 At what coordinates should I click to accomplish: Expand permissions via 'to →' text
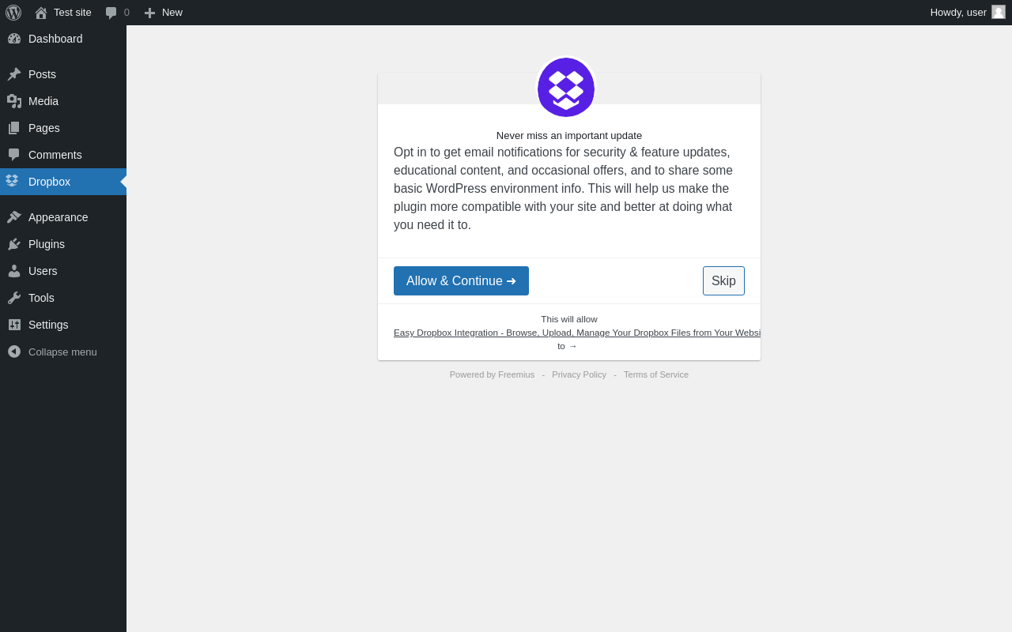point(567,346)
